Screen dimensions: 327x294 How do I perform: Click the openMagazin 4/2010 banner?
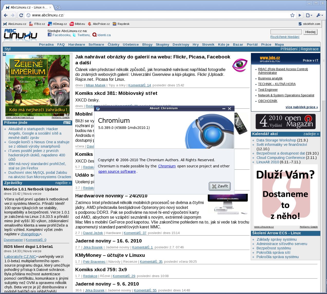tap(286, 121)
